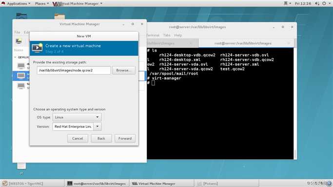This screenshot has height=187, width=333.
Task: Click the Version Red Hat Enterprise Linux field
Action: tap(73, 126)
